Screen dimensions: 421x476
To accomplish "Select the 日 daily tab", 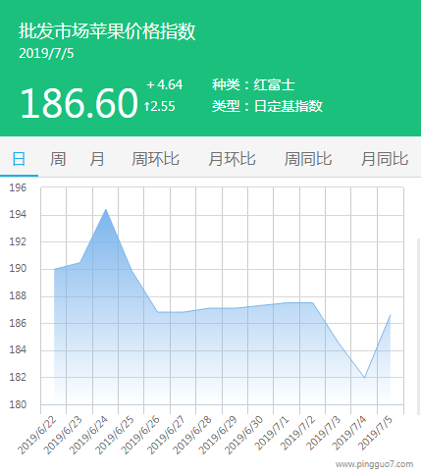I will click(19, 159).
